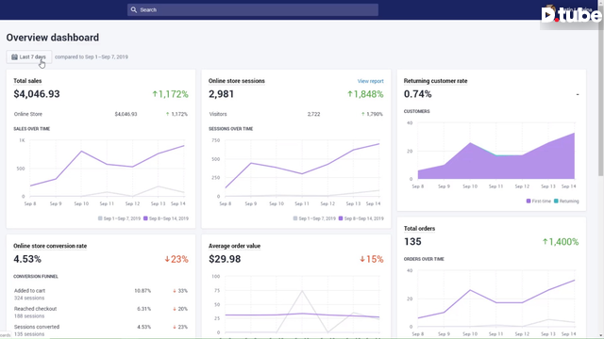Click the Returning customer rate title
The image size is (604, 339).
pos(435,81)
